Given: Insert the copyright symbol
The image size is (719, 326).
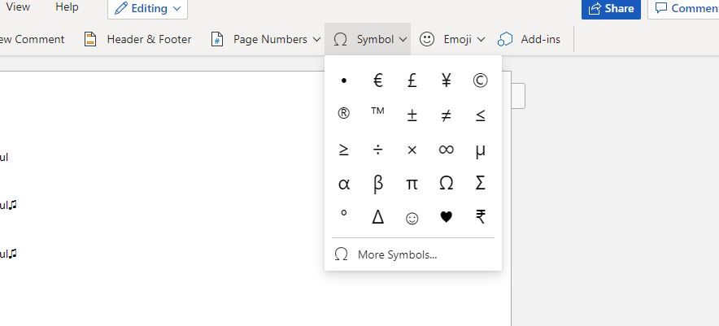Looking at the screenshot, I should (x=480, y=80).
